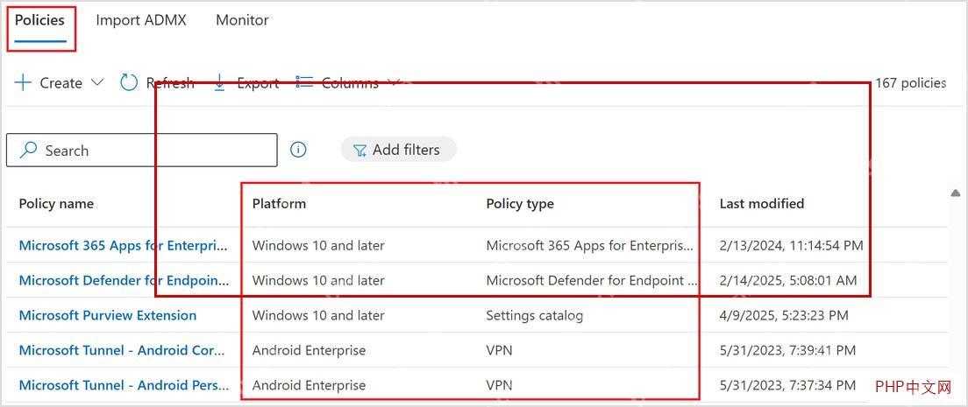Click into the Search input field
Viewport: 968px width, 407px height.
click(x=141, y=150)
